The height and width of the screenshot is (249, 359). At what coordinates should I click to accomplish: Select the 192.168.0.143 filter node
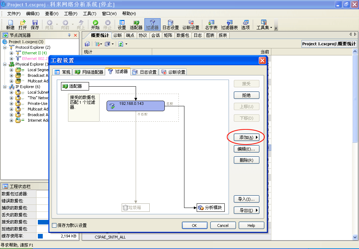click(x=136, y=106)
